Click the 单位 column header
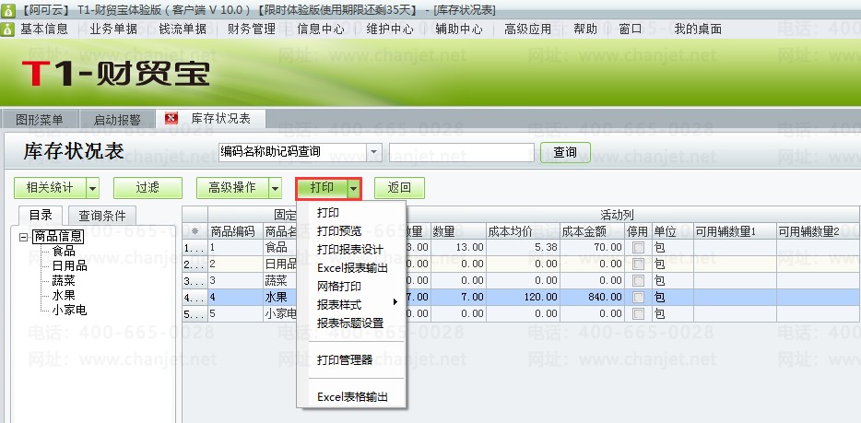 673,231
